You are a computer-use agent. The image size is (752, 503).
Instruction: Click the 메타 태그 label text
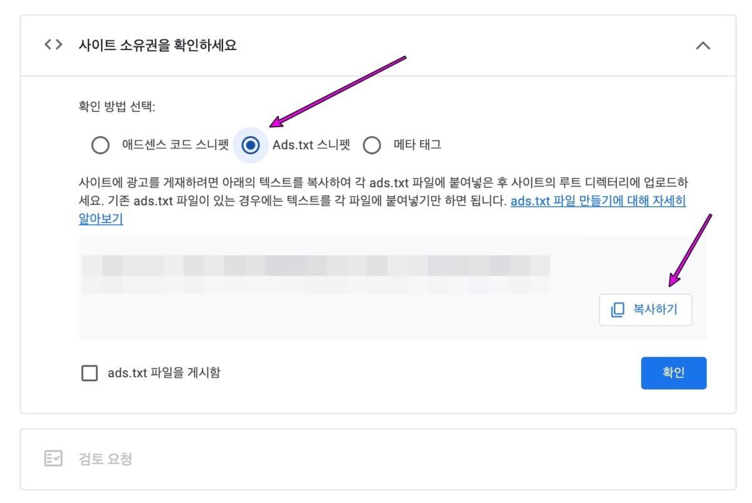pos(417,145)
